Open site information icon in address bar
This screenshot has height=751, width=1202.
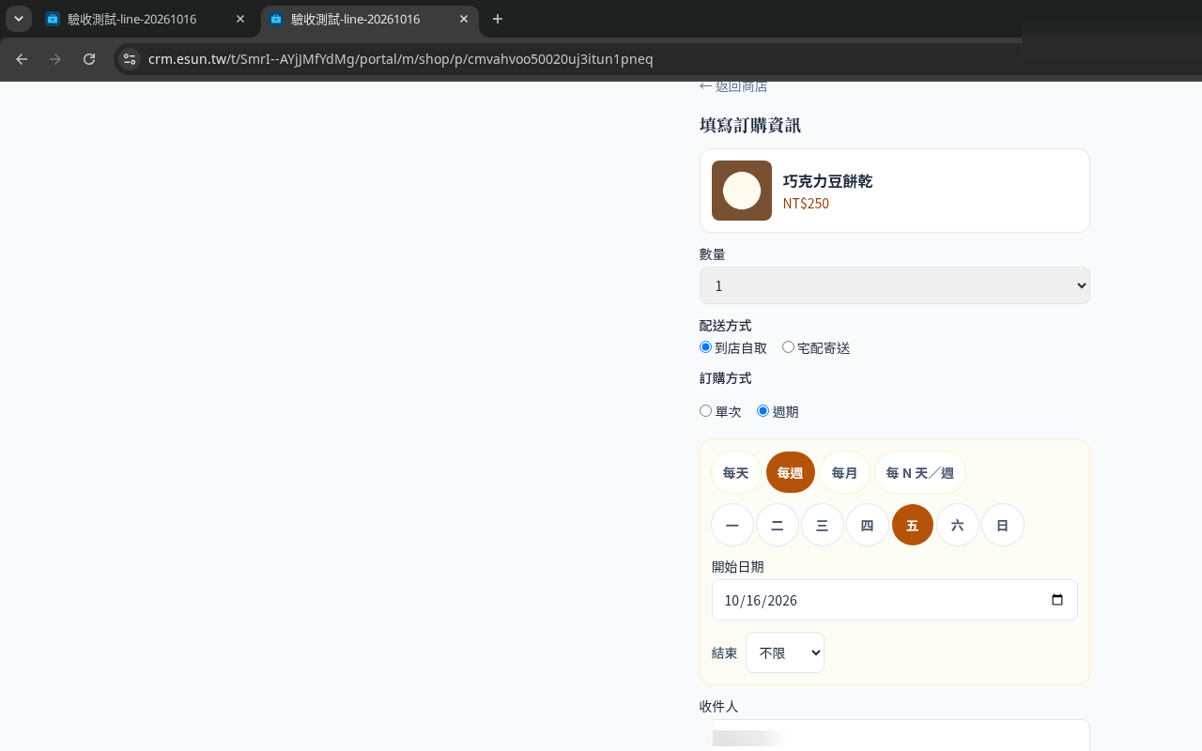click(x=130, y=59)
